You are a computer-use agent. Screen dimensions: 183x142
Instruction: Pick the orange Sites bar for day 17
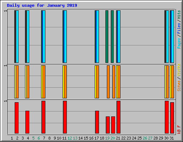click(98, 82)
